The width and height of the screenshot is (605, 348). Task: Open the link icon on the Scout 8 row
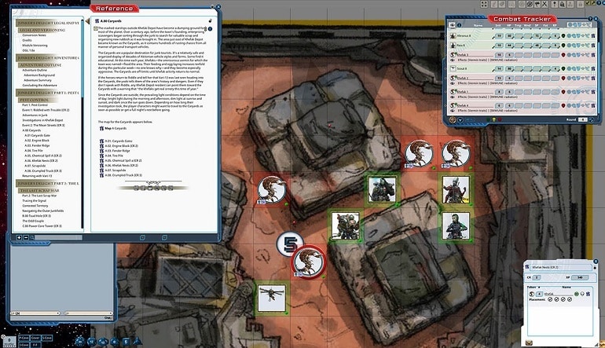(x=592, y=68)
